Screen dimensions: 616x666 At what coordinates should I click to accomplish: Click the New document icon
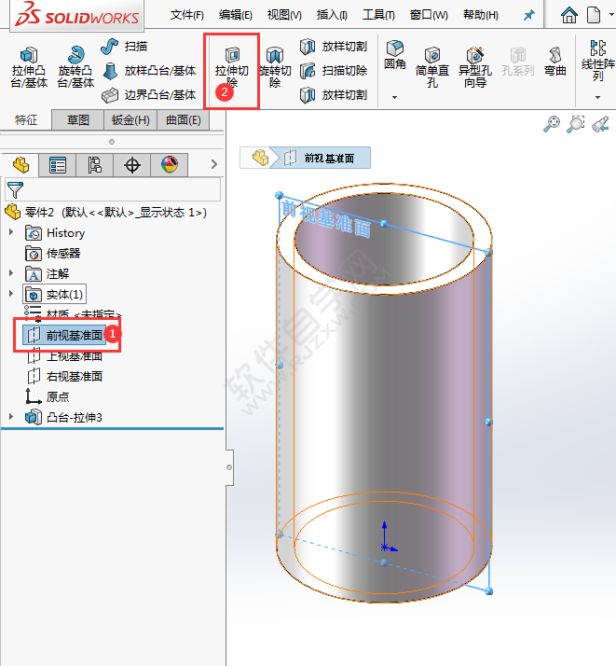(x=594, y=15)
